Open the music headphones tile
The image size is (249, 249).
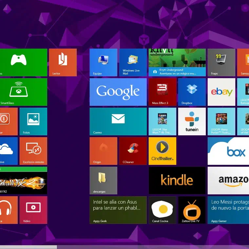9,210
